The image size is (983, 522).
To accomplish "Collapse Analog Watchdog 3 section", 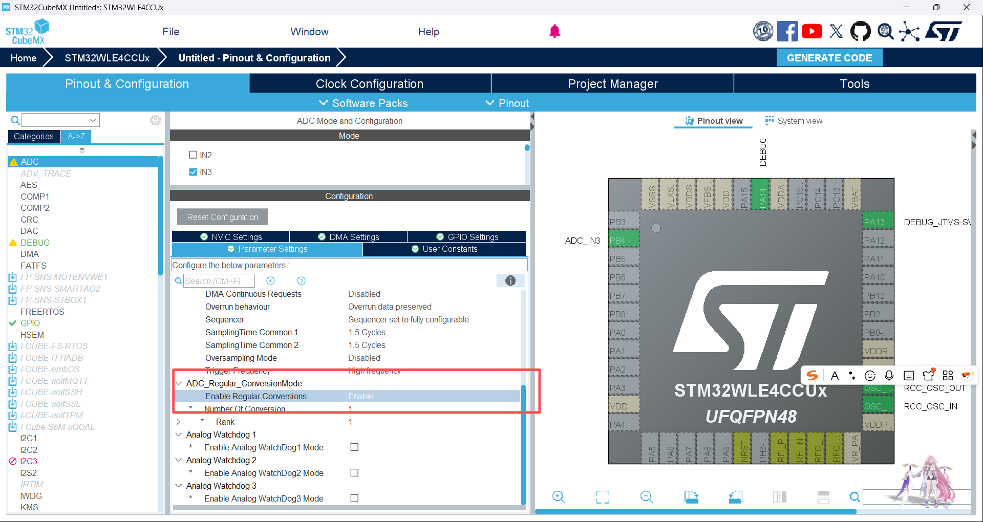I will coord(179,486).
